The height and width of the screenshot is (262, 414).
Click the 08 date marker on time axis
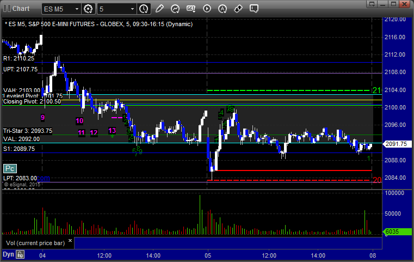click(373, 255)
